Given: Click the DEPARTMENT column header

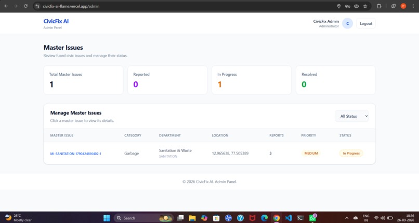Looking at the screenshot, I should 170,135.
